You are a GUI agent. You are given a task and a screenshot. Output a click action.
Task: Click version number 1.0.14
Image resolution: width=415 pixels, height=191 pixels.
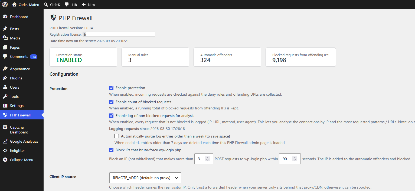point(88,28)
